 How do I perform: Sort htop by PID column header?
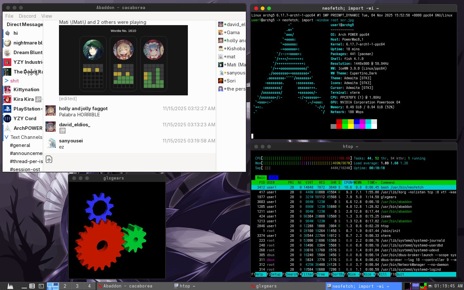(262, 182)
